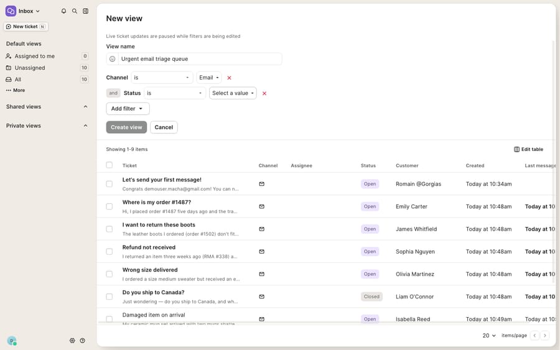Open the 'Refund not received' ticket
Image resolution: width=560 pixels, height=350 pixels.
pyautogui.click(x=149, y=247)
